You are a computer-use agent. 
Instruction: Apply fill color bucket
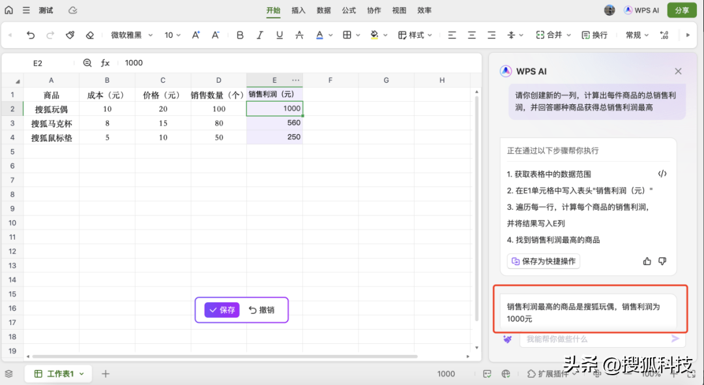(374, 35)
